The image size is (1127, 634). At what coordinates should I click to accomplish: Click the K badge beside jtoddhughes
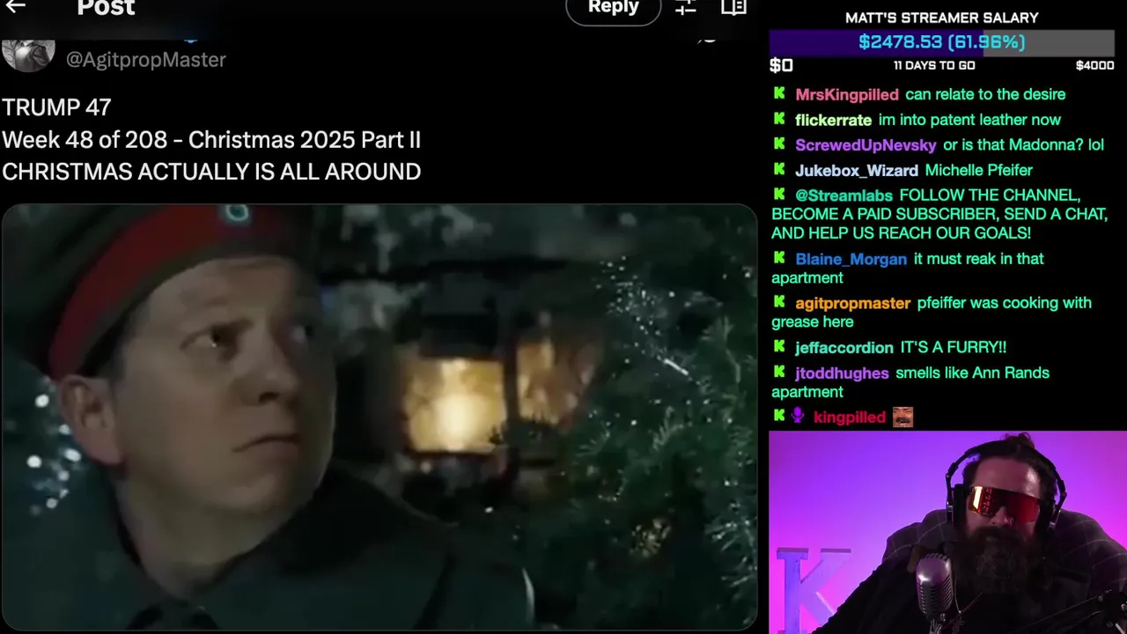click(x=779, y=372)
